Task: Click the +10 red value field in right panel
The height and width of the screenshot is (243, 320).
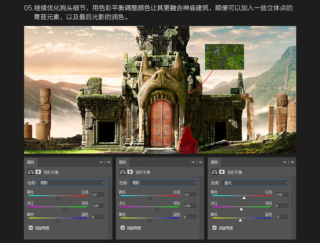Action: click(282, 195)
